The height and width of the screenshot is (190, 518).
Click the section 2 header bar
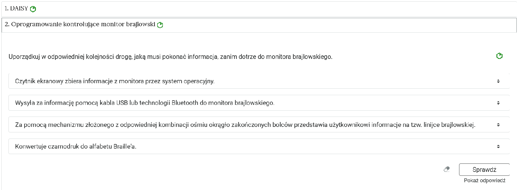click(259, 24)
